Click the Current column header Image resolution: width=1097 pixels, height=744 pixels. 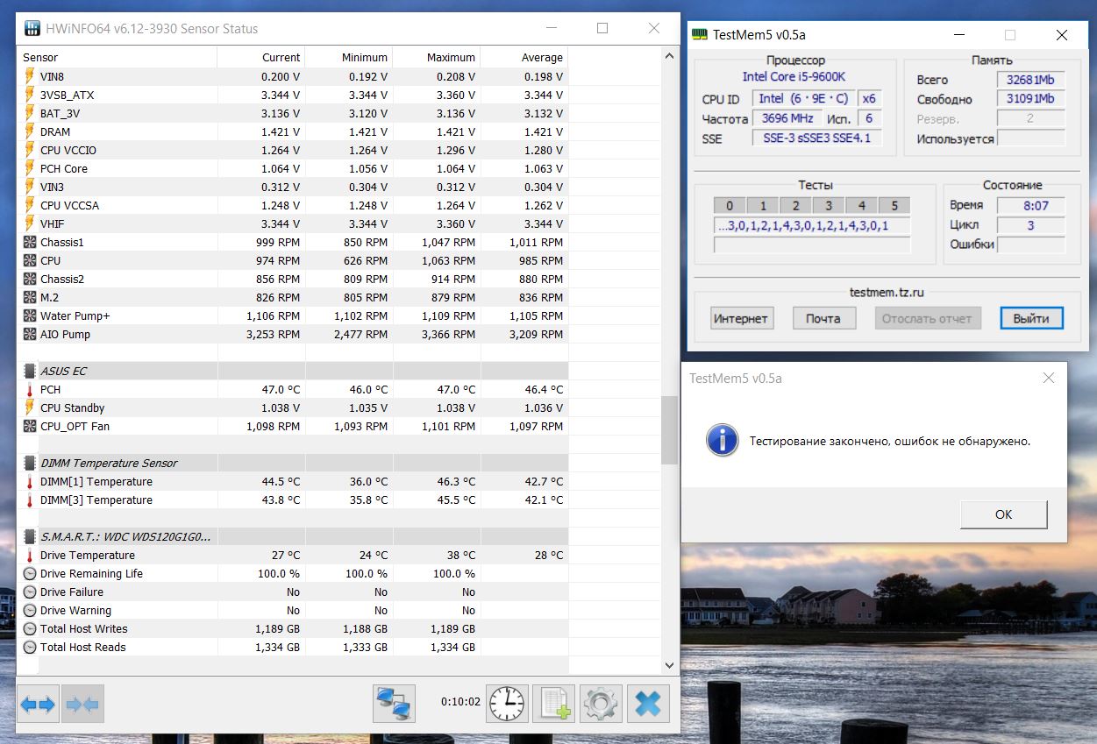[x=261, y=57]
